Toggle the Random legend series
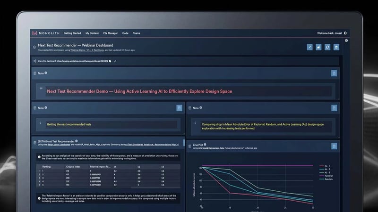This screenshot has height=212, width=378. point(326,179)
